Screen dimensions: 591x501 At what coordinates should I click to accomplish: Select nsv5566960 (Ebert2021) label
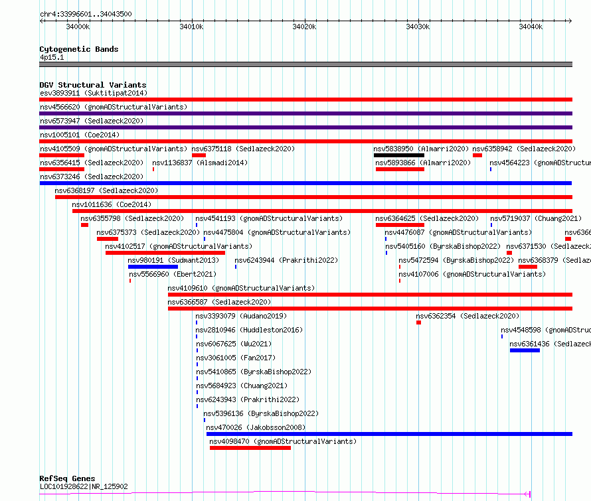(173, 274)
